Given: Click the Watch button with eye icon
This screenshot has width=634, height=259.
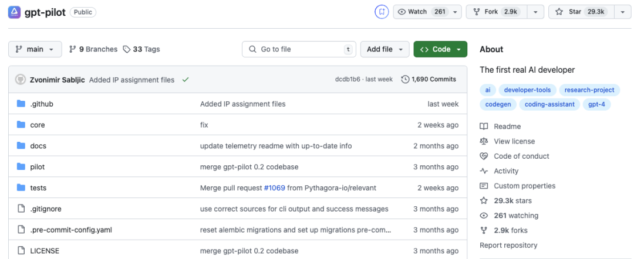Looking at the screenshot, I should pyautogui.click(x=422, y=12).
